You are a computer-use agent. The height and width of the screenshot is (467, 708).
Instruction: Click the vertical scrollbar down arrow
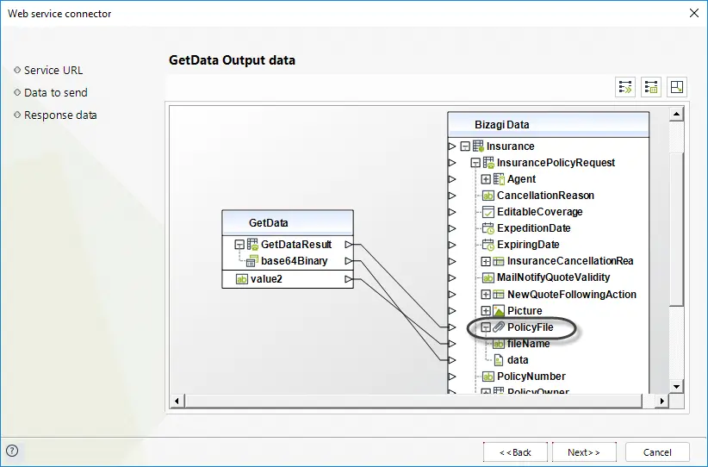click(x=676, y=386)
